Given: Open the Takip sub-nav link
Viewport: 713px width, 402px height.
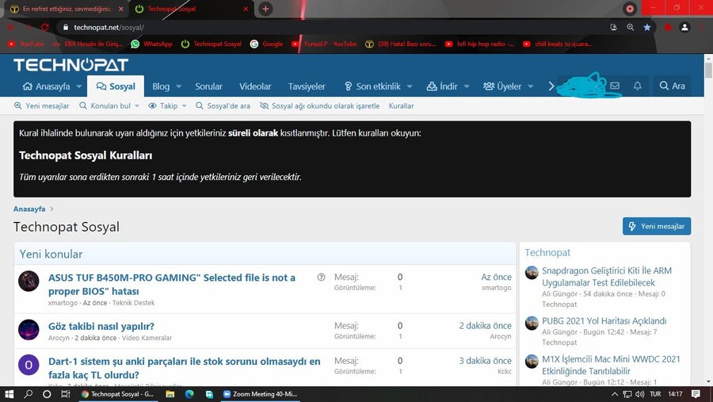Looking at the screenshot, I should point(162,105).
